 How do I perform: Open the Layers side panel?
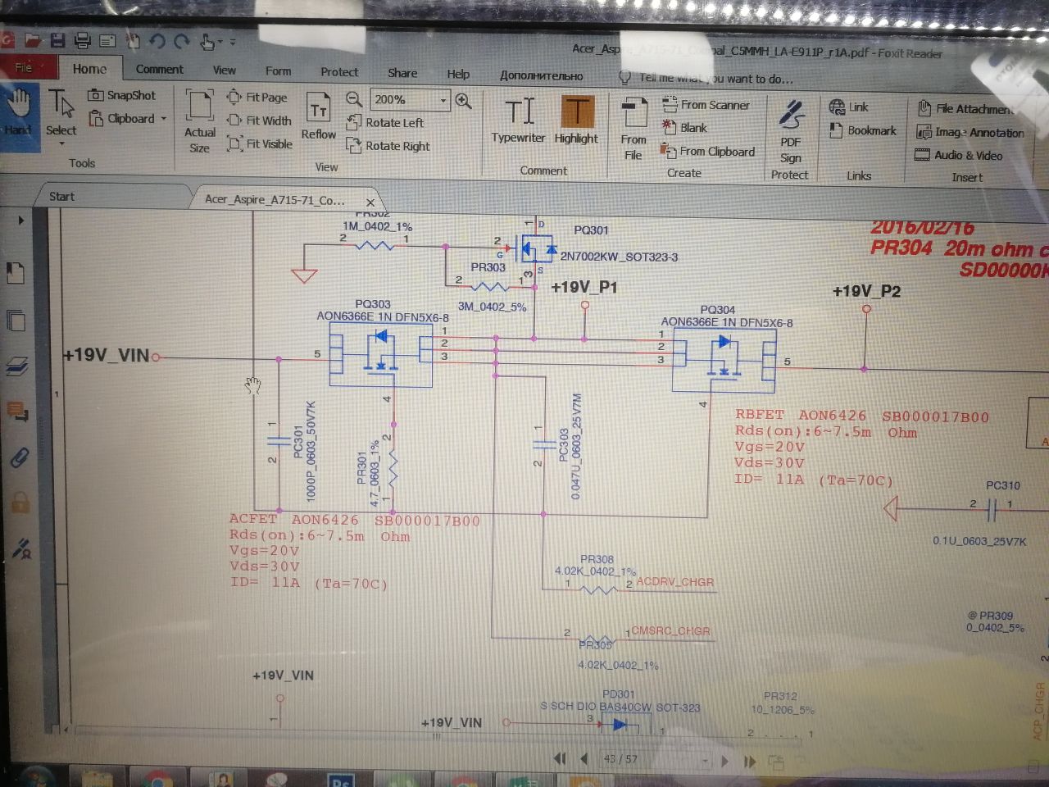pyautogui.click(x=16, y=366)
